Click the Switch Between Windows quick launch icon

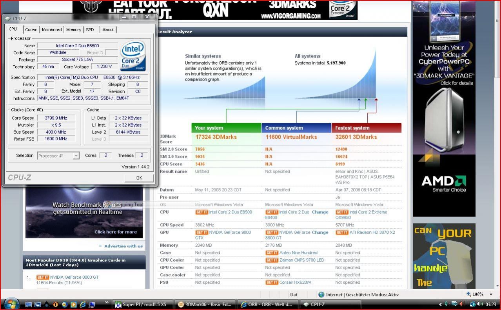pyautogui.click(x=38, y=305)
